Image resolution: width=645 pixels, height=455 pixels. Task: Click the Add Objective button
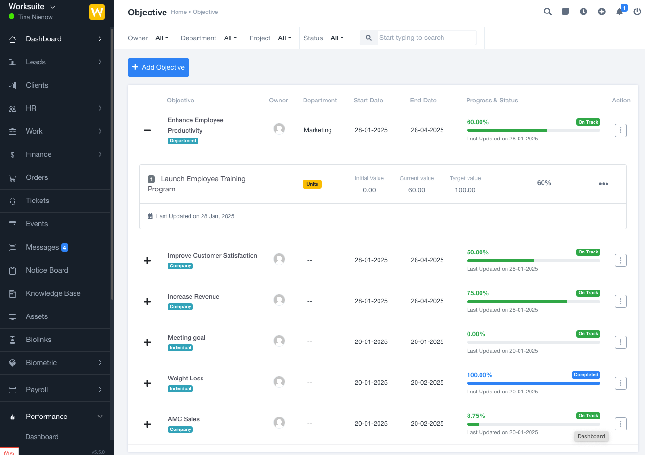[x=158, y=68]
